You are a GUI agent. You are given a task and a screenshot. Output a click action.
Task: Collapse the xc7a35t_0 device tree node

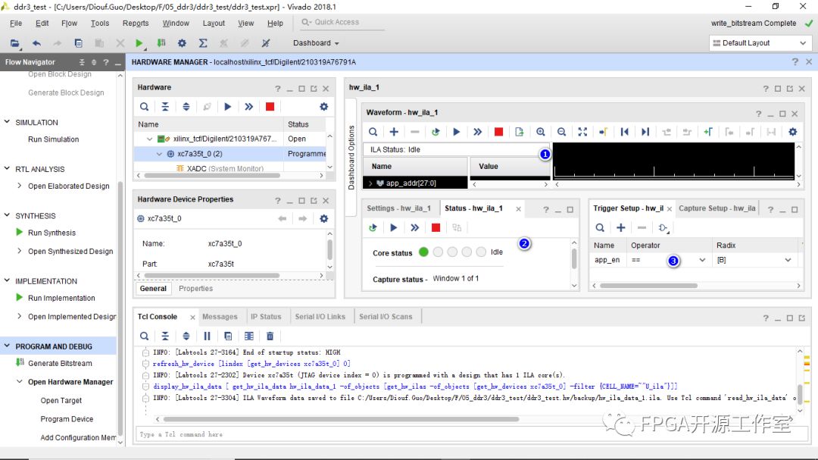click(160, 154)
